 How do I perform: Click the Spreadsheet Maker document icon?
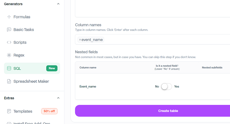click(x=9, y=81)
